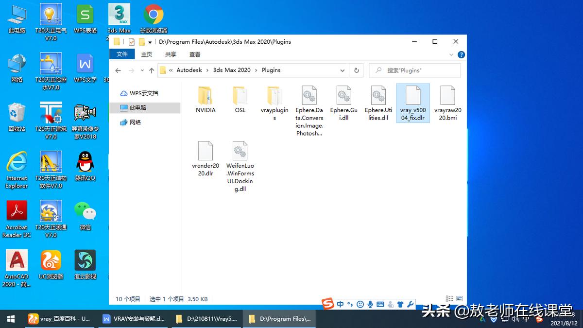Navigate to Autodesk in the breadcrumb path
583x328 pixels.
(x=189, y=70)
